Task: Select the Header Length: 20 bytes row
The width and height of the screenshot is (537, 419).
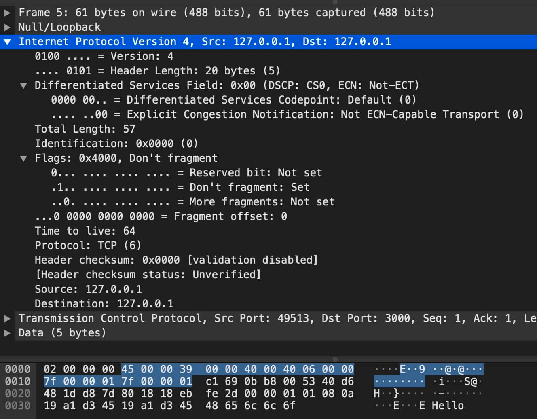Action: 157,71
